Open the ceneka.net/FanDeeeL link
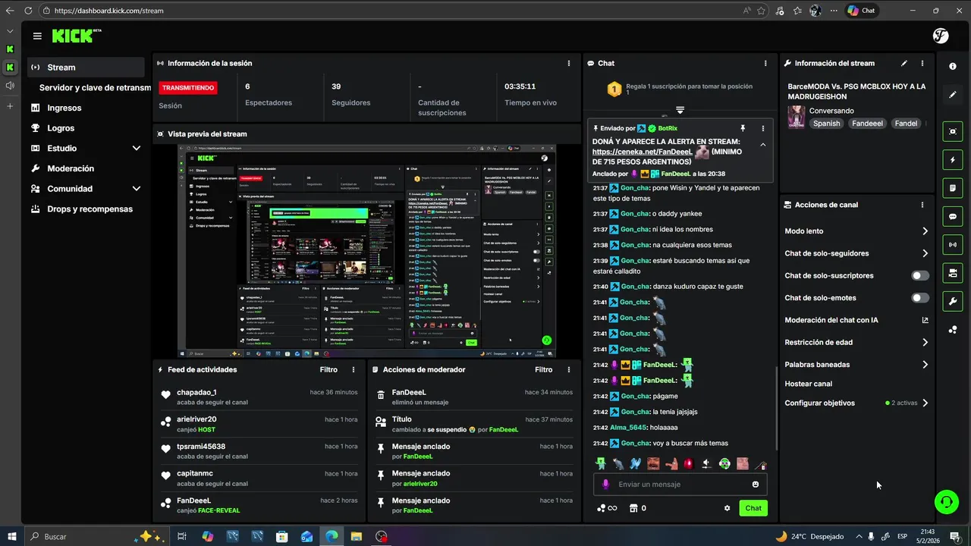 coord(643,152)
